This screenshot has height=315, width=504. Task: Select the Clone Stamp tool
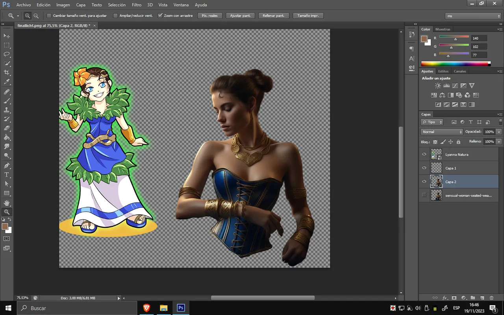(x=7, y=110)
